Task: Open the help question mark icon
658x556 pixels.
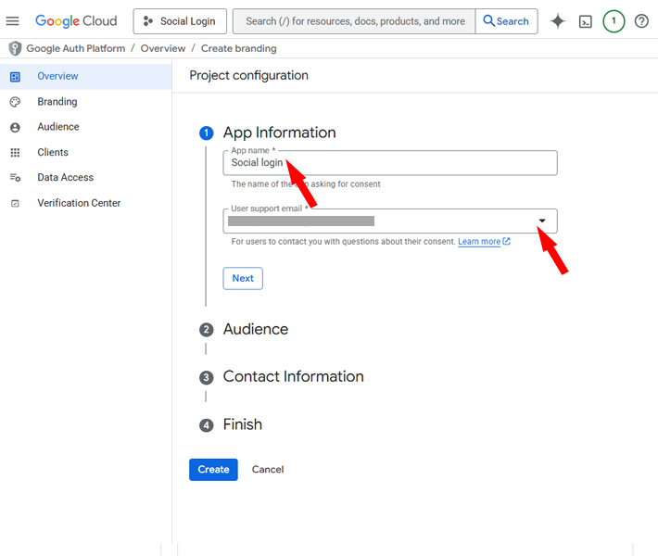Action: click(x=641, y=21)
